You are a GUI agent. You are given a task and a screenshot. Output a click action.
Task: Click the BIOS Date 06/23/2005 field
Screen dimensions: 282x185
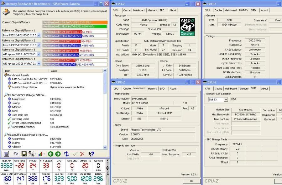[x=162, y=139]
